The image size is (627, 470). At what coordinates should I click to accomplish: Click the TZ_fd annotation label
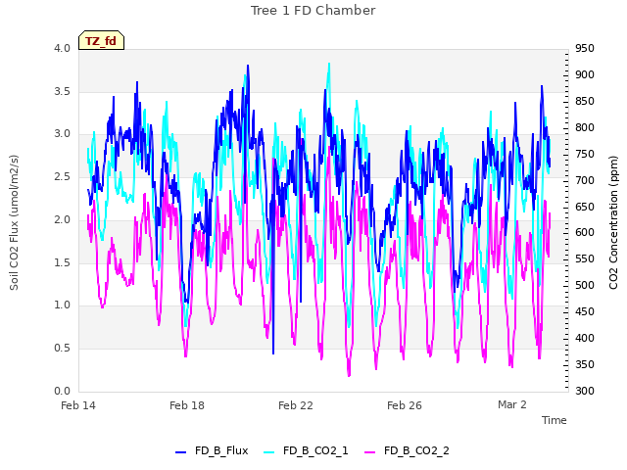click(101, 40)
